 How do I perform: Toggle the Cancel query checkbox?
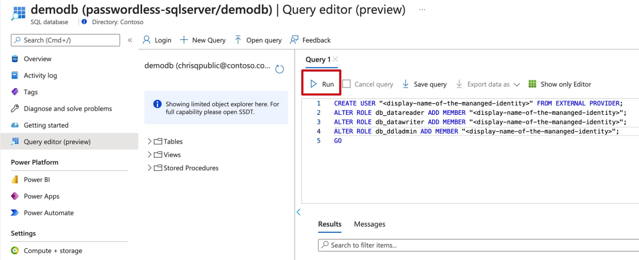tap(347, 84)
